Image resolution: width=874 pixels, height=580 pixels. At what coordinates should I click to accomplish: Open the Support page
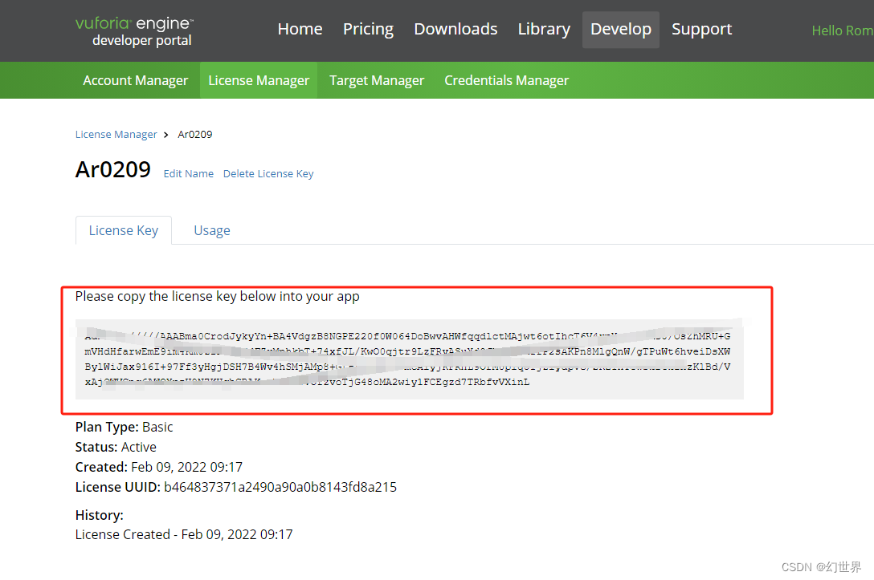pyautogui.click(x=701, y=29)
